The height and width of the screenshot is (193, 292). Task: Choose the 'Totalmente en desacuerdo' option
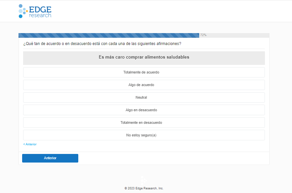[144, 122]
